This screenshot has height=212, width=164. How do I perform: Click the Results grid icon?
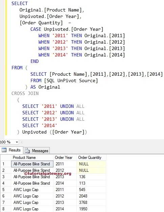[4, 150]
